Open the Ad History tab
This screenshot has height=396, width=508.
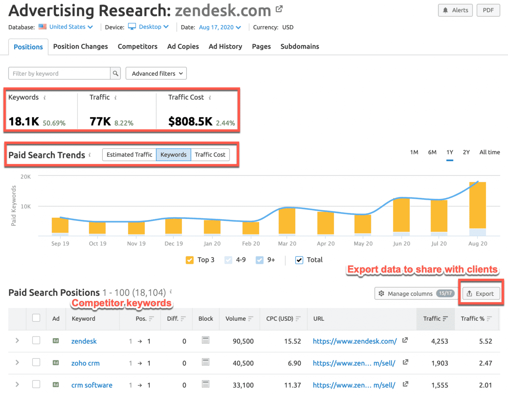tap(225, 47)
